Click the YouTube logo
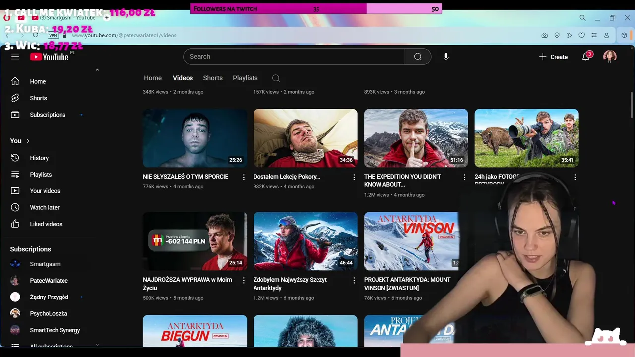 [x=50, y=57]
